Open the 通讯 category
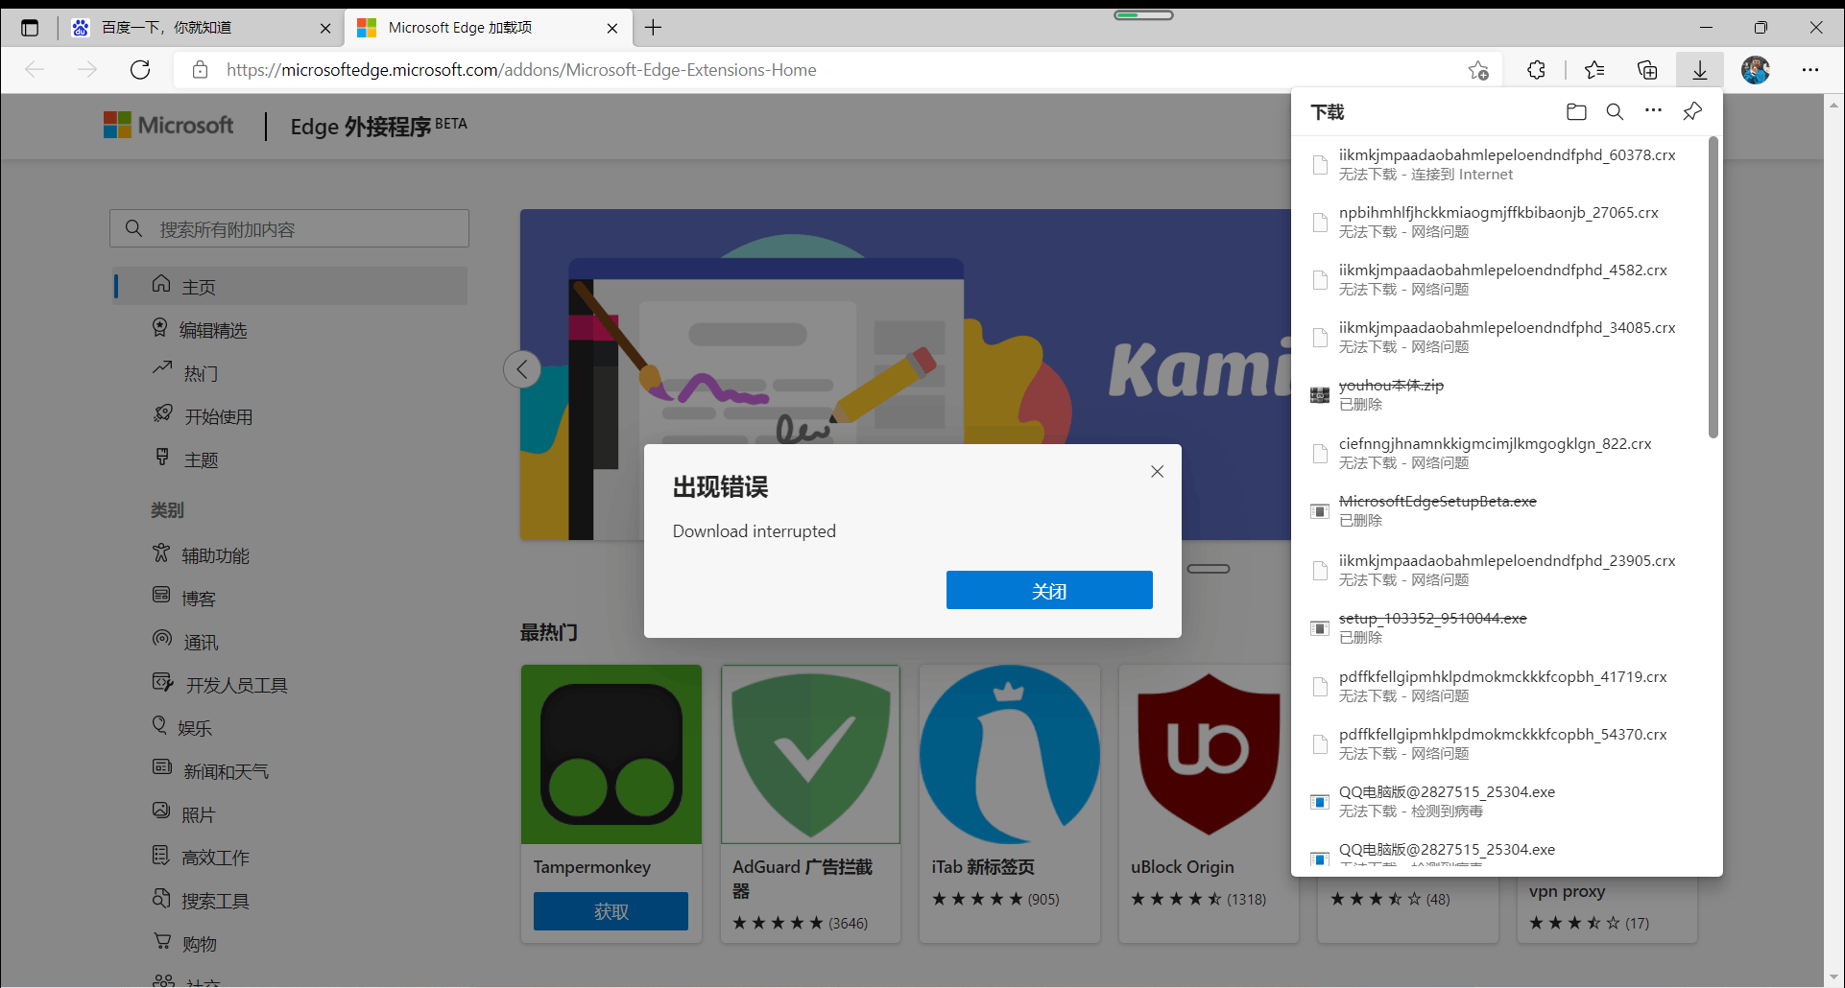This screenshot has width=1845, height=988. 185,642
